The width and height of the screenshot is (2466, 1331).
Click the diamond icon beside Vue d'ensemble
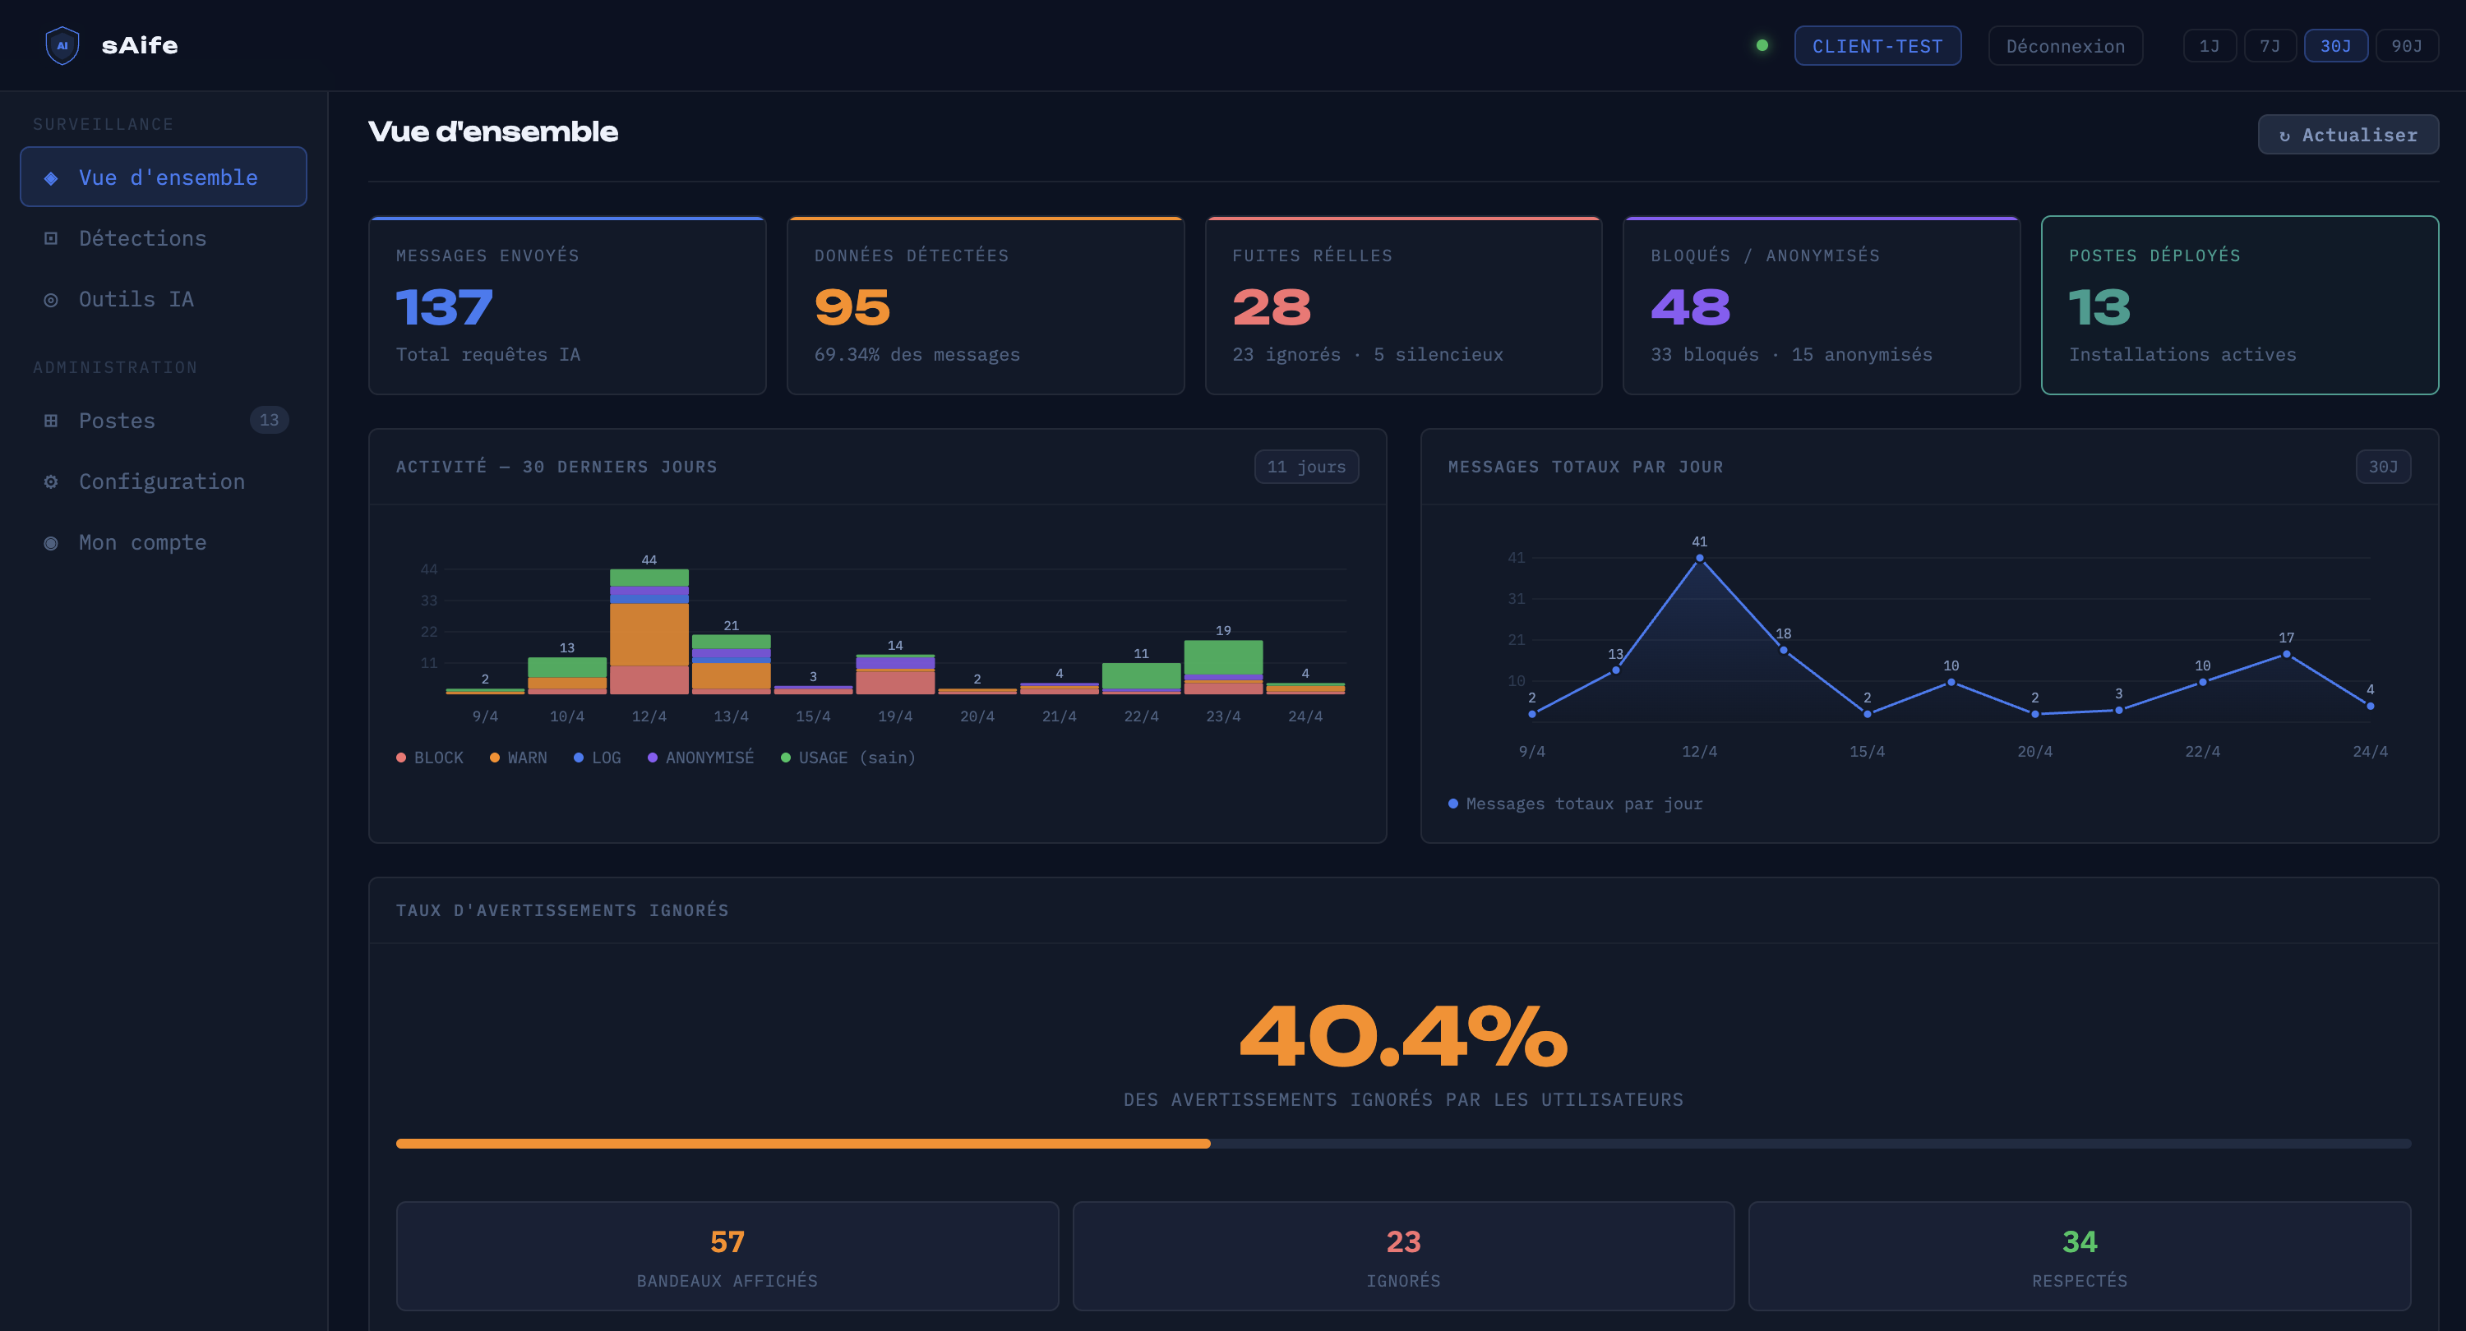(x=51, y=178)
